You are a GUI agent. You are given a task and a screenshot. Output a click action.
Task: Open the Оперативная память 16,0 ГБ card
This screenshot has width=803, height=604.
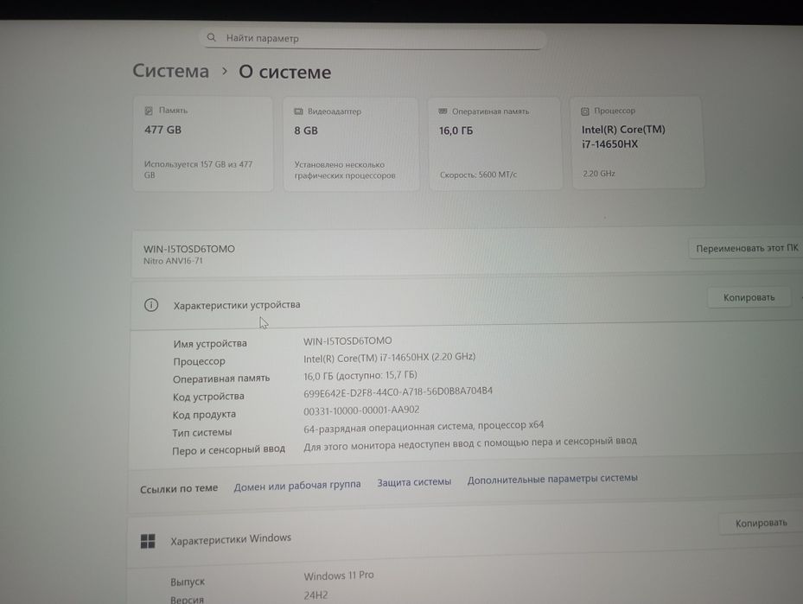pyautogui.click(x=495, y=143)
